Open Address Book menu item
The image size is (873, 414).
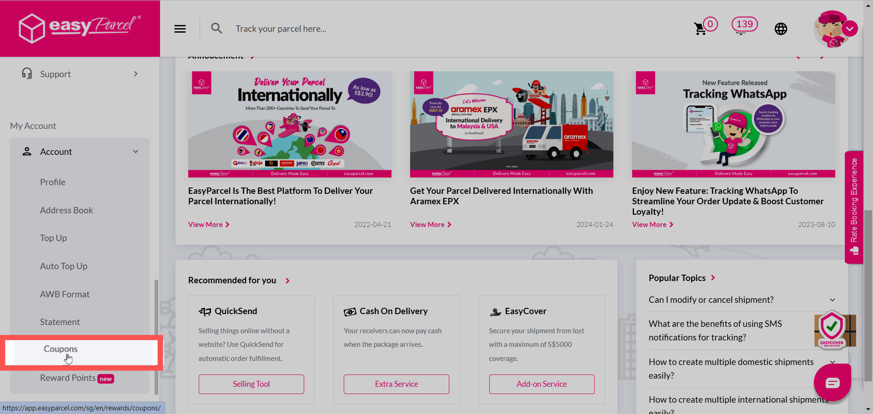(66, 210)
